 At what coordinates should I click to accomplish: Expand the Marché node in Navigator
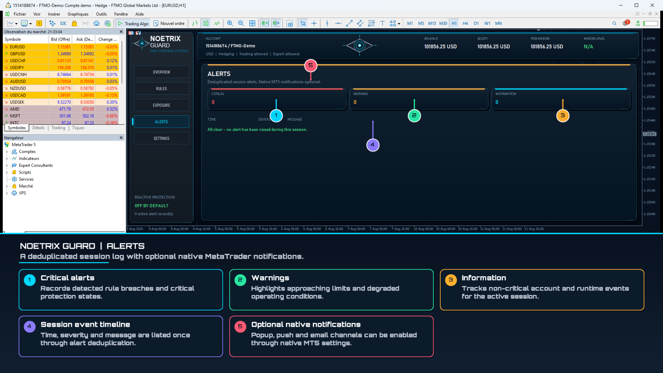(x=7, y=186)
